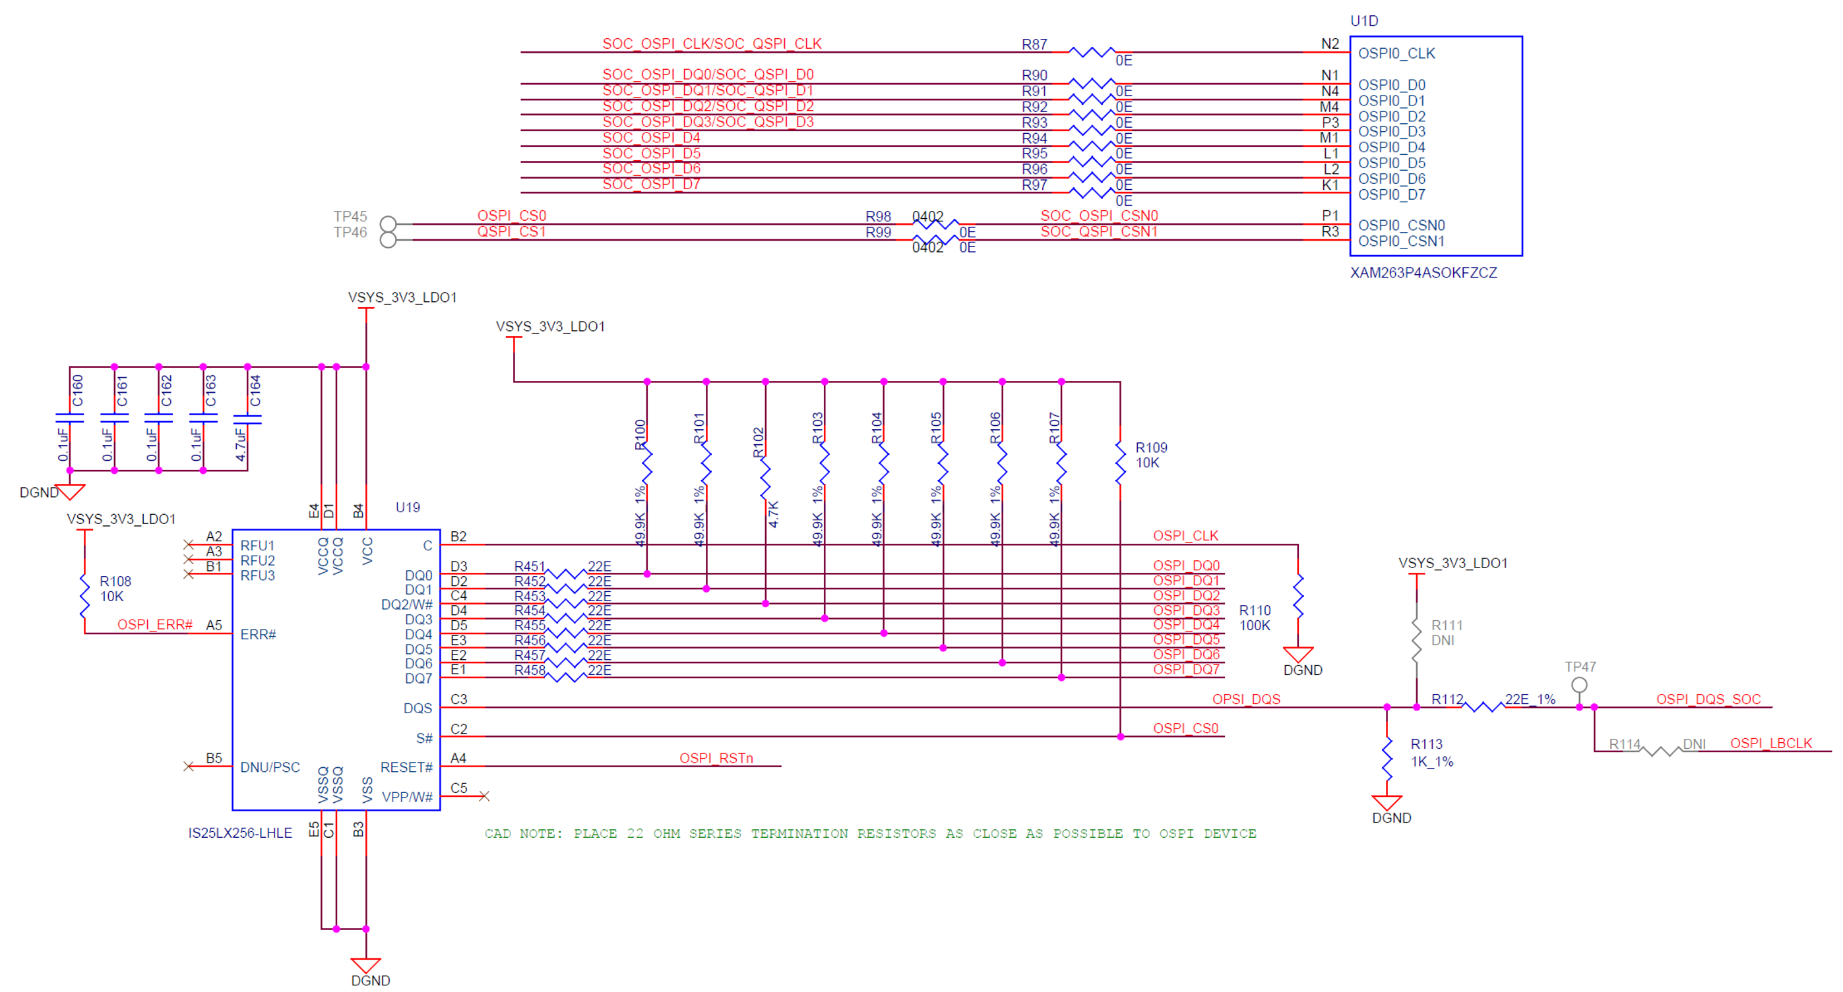This screenshot has width=1843, height=992.
Task: Select the U19 IS25LX256-LHLE flash chip
Action: click(x=336, y=670)
